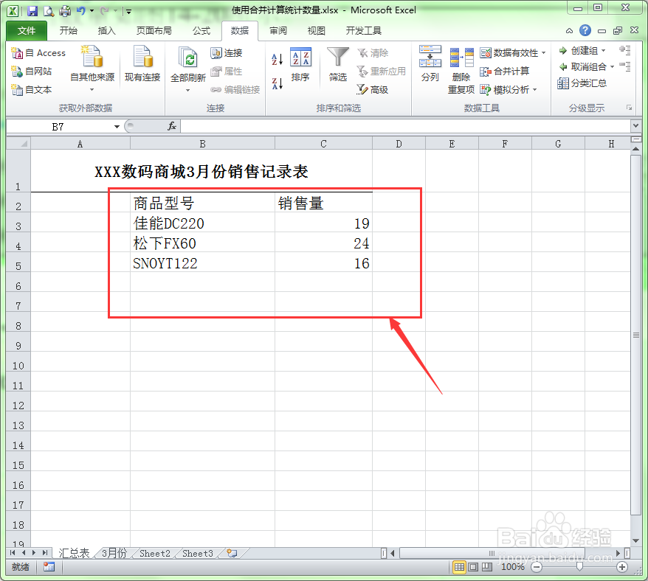Click the Refresh All (全部刷新) icon
Image resolution: width=648 pixels, height=581 pixels.
188,57
